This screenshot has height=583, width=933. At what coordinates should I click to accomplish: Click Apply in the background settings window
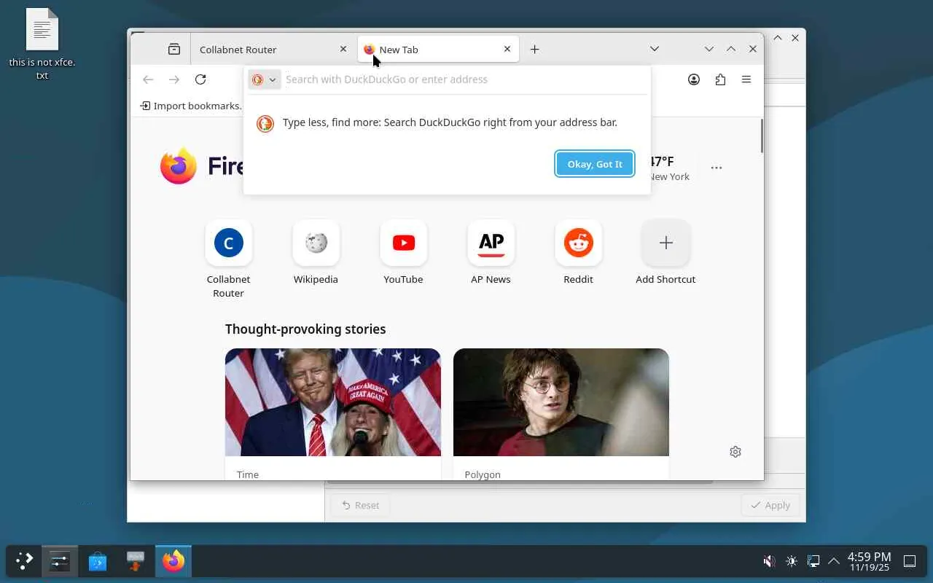pyautogui.click(x=770, y=505)
